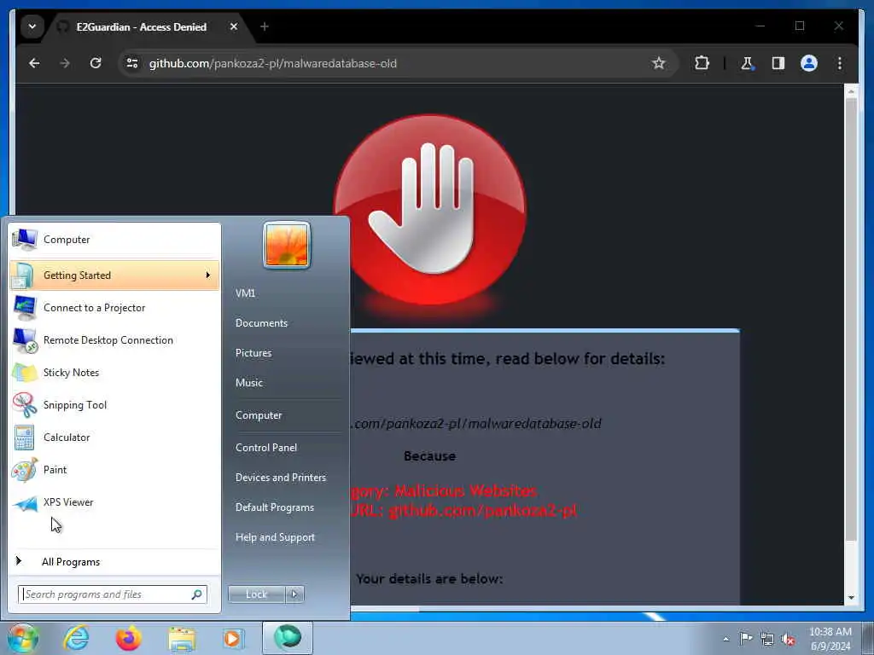874x655 pixels.
Task: Click the address bar URL
Action: click(x=272, y=63)
